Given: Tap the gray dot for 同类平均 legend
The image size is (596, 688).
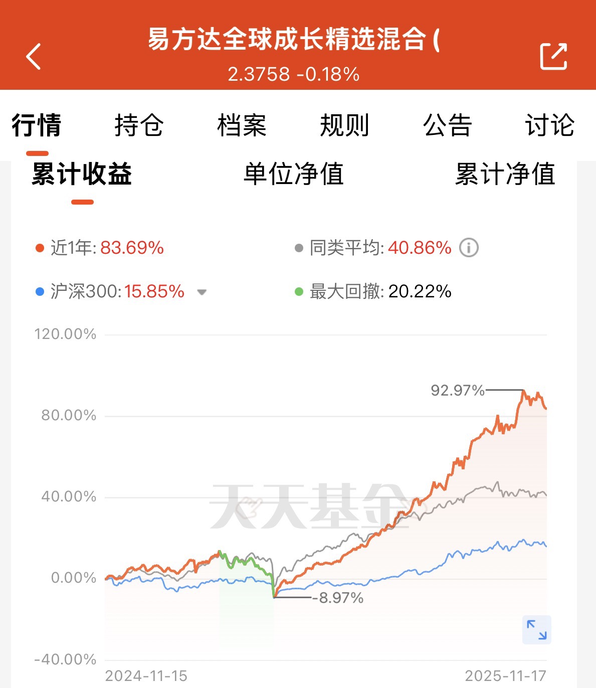Looking at the screenshot, I should click(299, 248).
